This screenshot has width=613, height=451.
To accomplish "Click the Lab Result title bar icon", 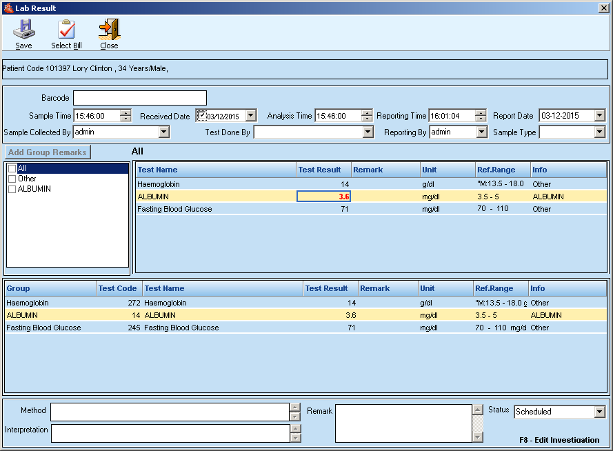I will [8, 8].
